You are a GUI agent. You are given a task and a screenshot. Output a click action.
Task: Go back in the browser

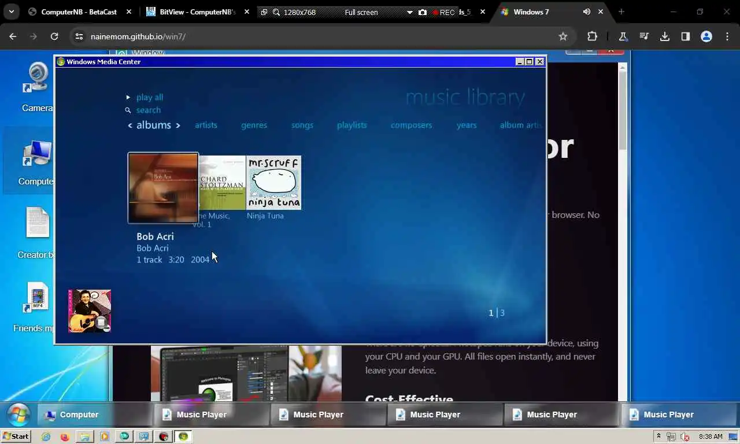pos(13,36)
